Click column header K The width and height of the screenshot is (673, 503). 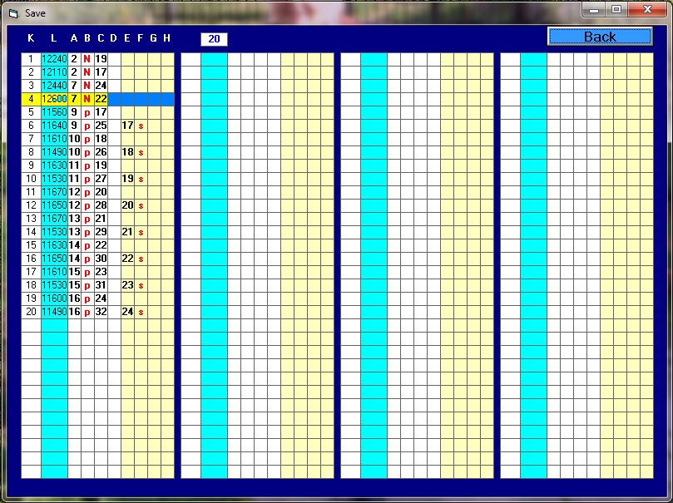click(31, 38)
